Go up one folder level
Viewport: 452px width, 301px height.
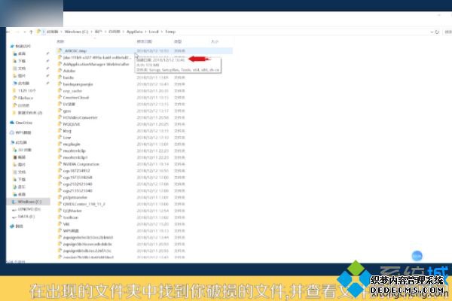pyautogui.click(x=31, y=32)
